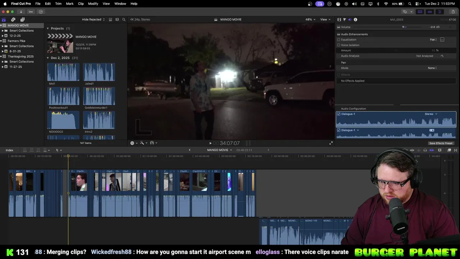Collapse the Dec 2, 2025 section

click(48, 58)
